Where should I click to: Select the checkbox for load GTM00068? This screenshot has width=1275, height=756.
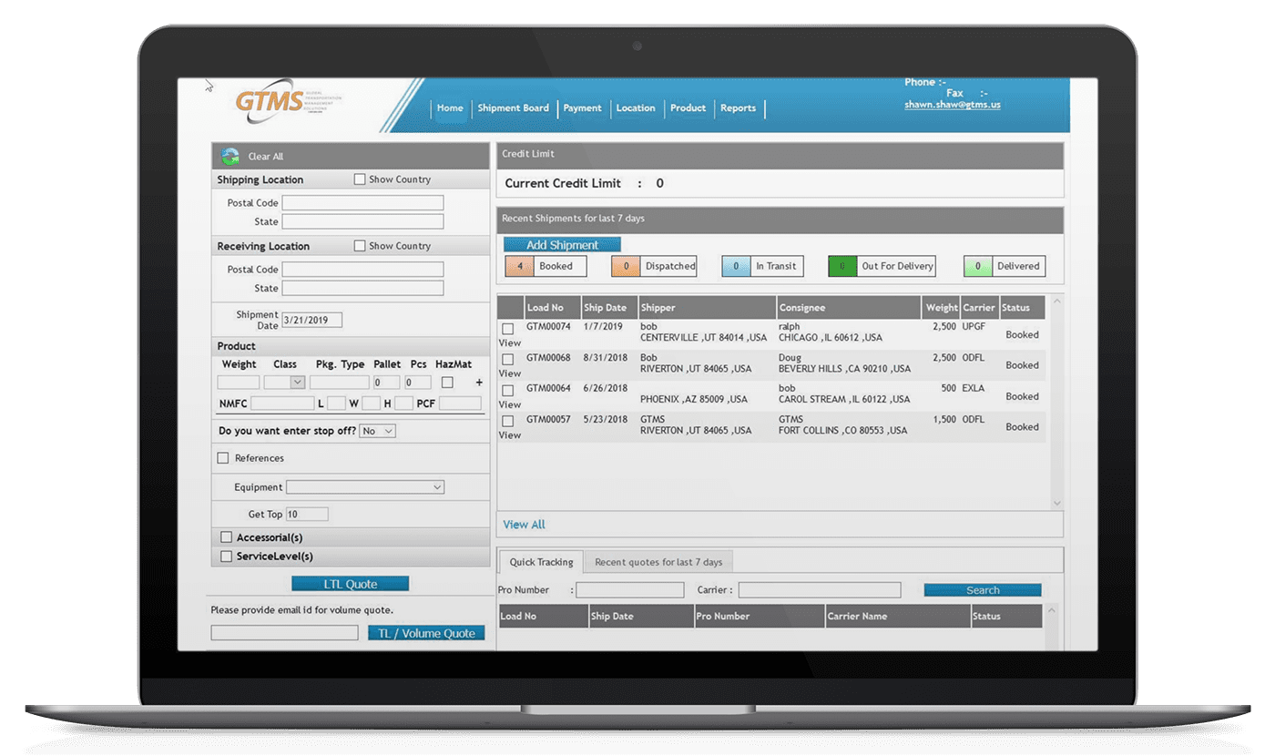[508, 360]
